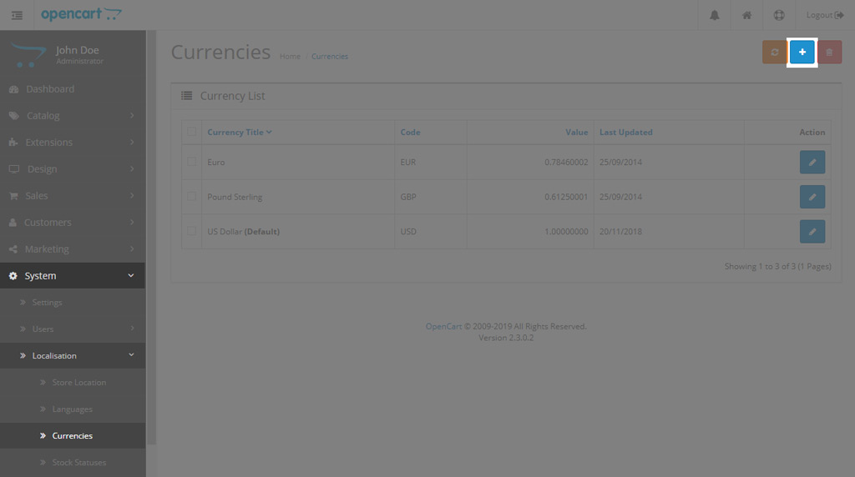Screen dimensions: 855x477
Task: Open the help lifebuoy icon
Action: [779, 15]
